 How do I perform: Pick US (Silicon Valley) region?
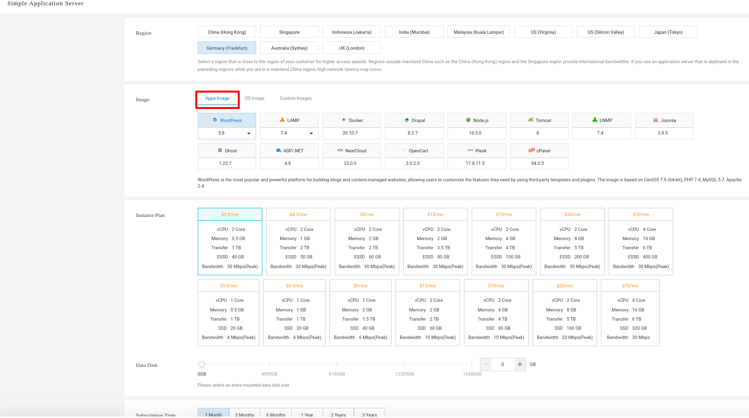click(606, 32)
